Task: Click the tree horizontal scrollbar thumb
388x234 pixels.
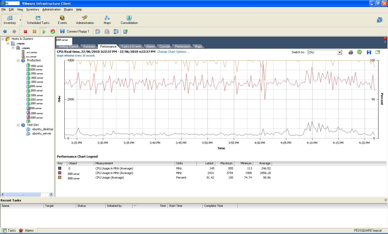Action: pyautogui.click(x=23, y=194)
